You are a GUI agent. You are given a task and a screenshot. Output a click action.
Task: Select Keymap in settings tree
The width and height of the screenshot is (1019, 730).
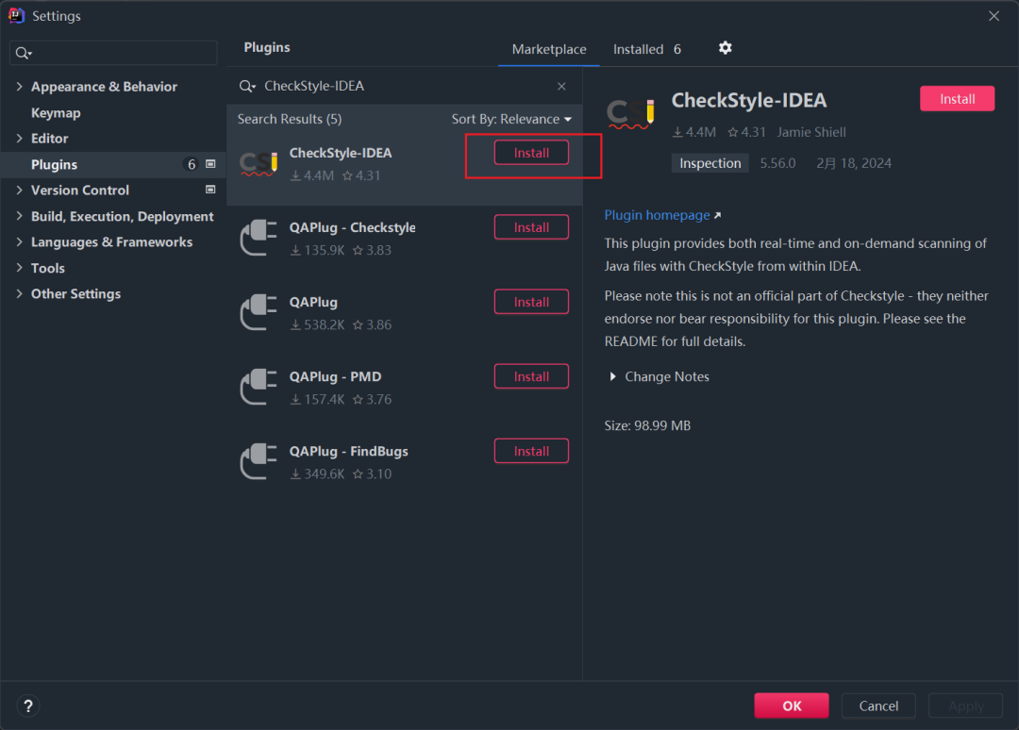tap(56, 113)
